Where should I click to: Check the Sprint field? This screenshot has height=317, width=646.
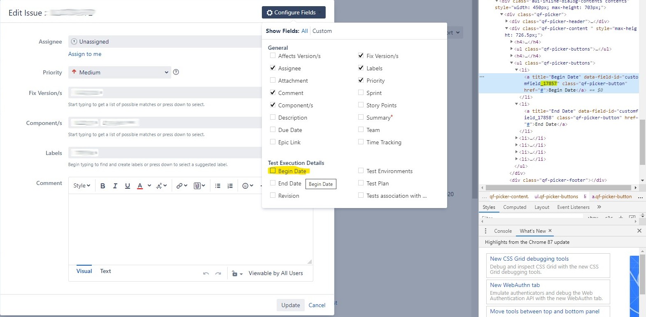pyautogui.click(x=361, y=93)
